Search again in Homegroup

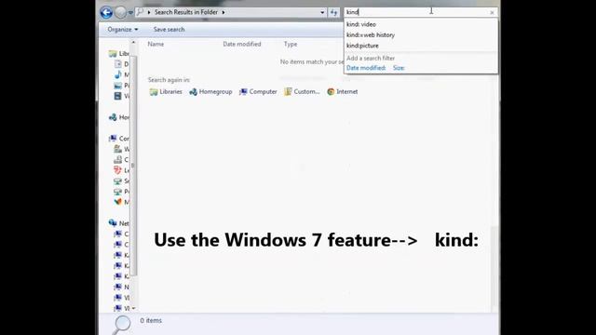pos(210,91)
